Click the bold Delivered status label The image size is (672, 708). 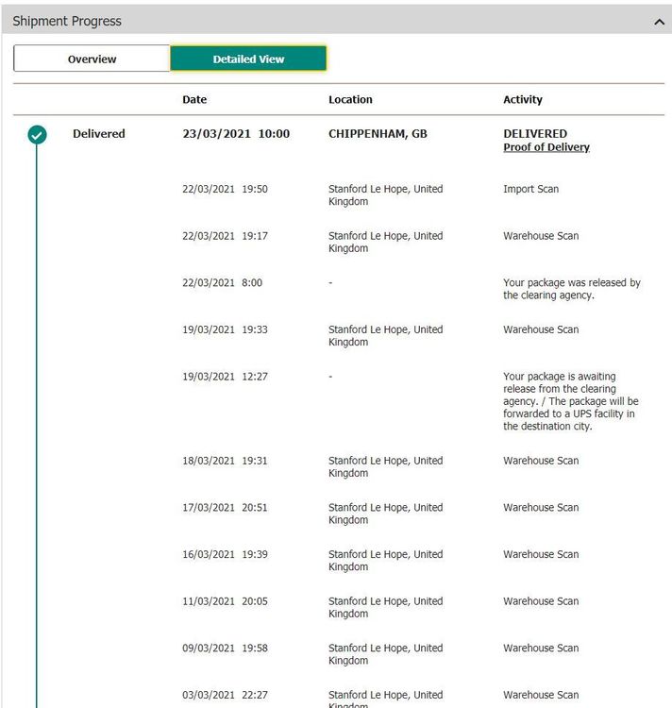tap(98, 134)
